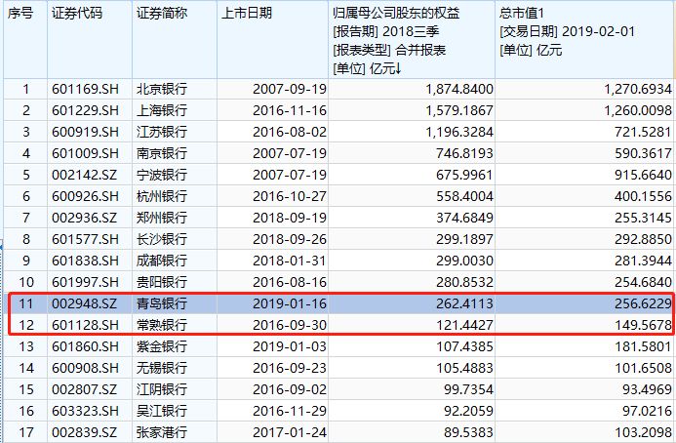676x443 pixels.
Task: Select 北京银行 name cell
Action: click(162, 90)
